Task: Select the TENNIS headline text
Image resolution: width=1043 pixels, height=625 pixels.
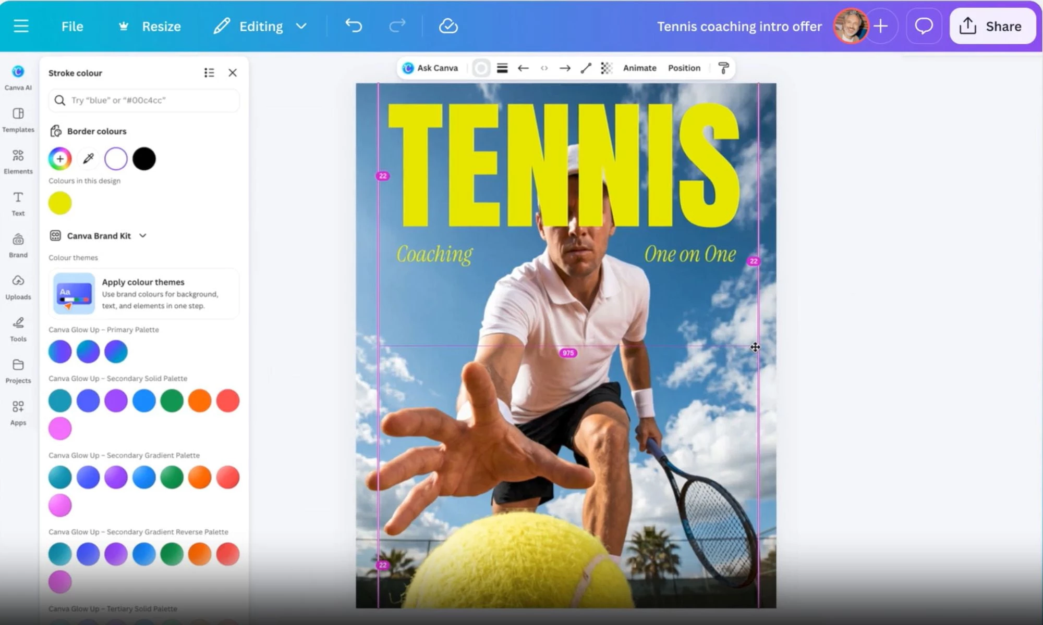Action: [x=564, y=165]
